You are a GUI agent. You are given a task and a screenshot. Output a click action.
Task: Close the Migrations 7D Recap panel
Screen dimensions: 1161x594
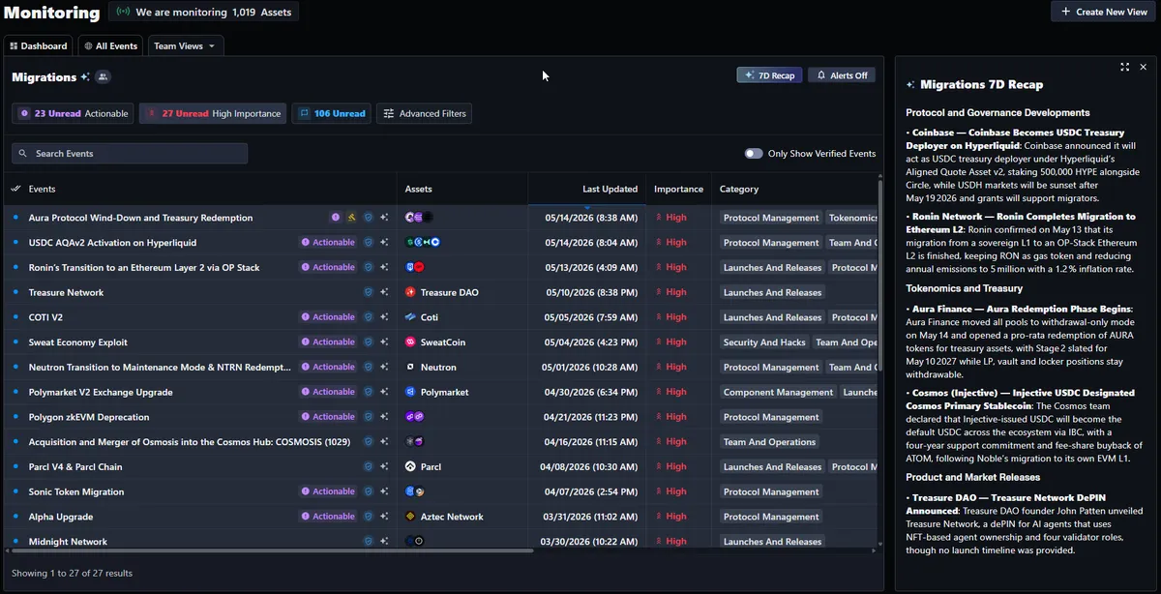click(x=1144, y=67)
